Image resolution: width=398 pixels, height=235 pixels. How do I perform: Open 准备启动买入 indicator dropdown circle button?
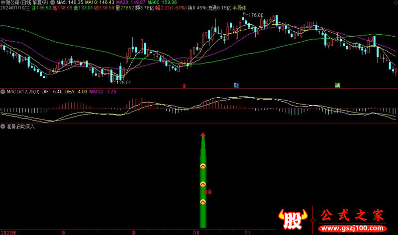2,126
